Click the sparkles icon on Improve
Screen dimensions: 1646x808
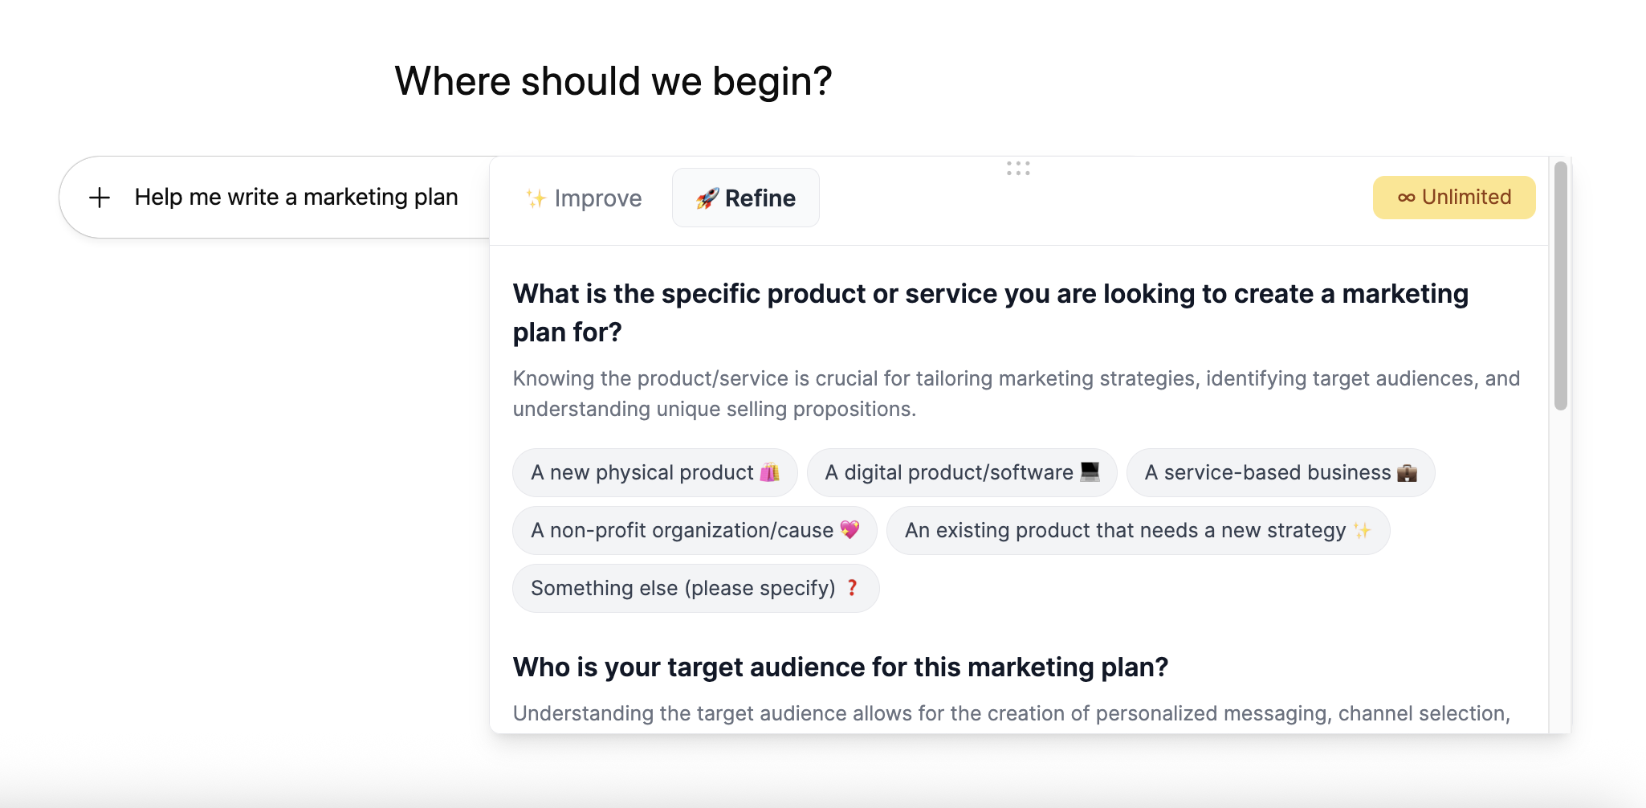pyautogui.click(x=536, y=198)
